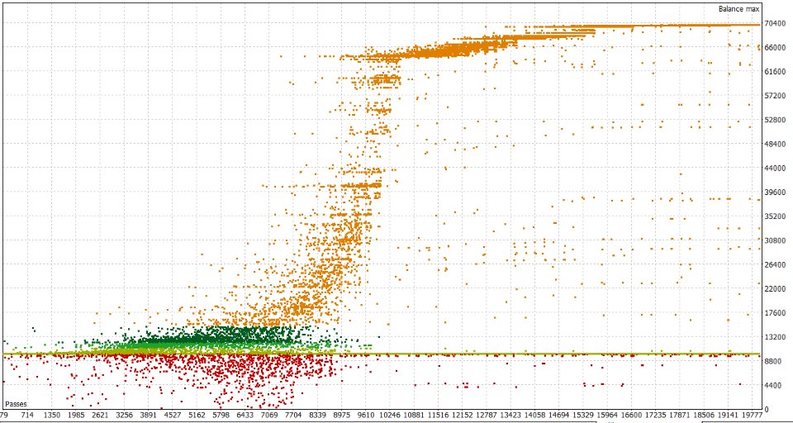
Task: Select the 61600 value on balance axis
Action: [x=774, y=71]
